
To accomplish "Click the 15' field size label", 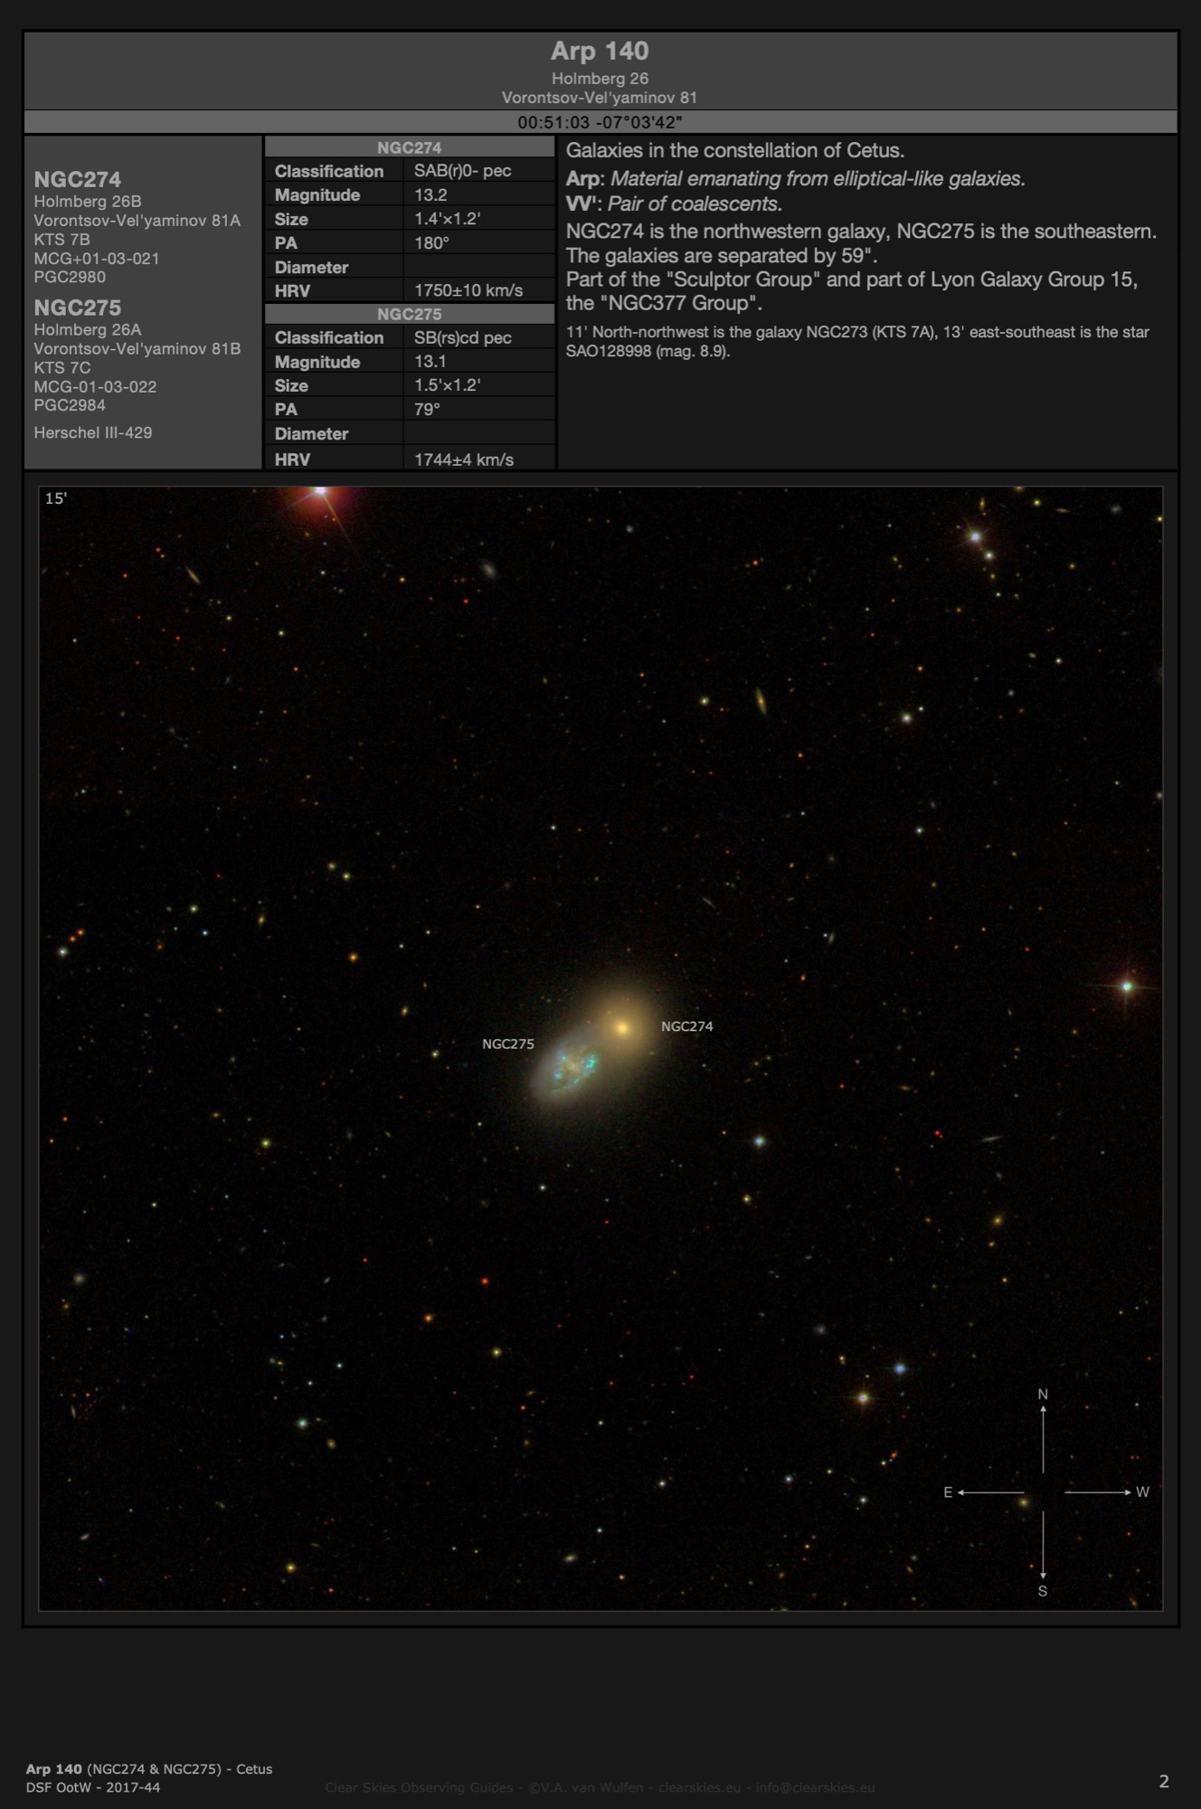I will [56, 498].
